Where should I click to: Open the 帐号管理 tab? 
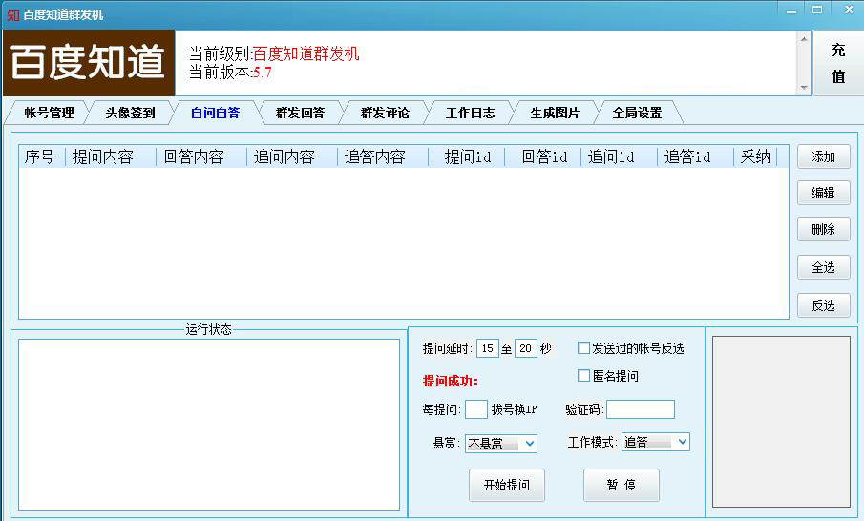click(x=49, y=113)
